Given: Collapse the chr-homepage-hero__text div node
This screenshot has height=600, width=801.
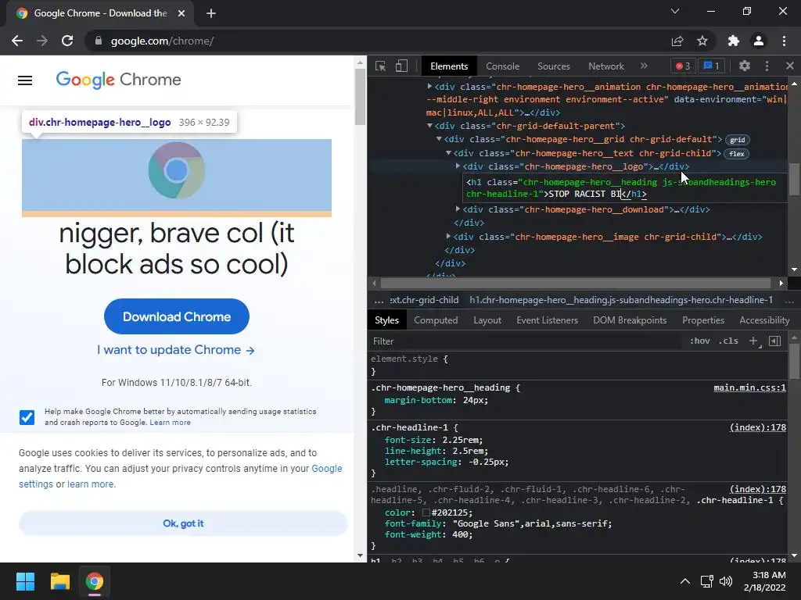Looking at the screenshot, I should 448,152.
